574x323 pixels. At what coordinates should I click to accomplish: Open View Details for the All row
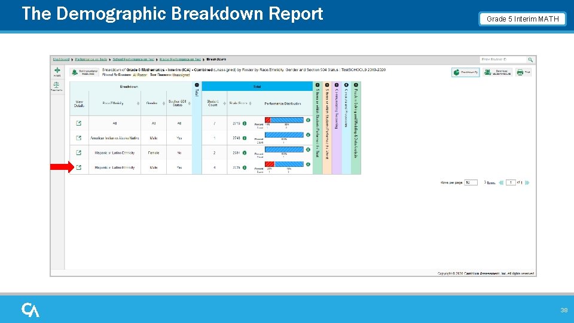[79, 123]
